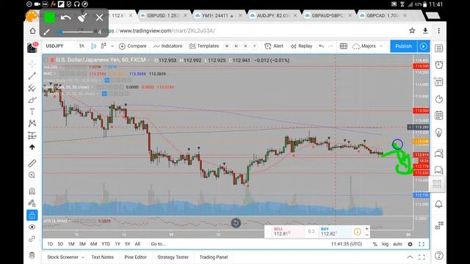Screen dimensions: 470x264
Task: Click the play icon beside Publish
Action: point(423,46)
